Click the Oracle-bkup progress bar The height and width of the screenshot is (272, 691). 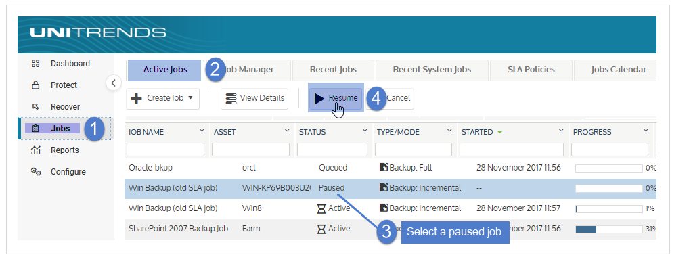pos(609,168)
